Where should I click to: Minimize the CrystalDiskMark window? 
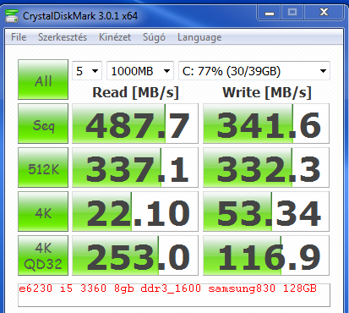[x=269, y=13]
